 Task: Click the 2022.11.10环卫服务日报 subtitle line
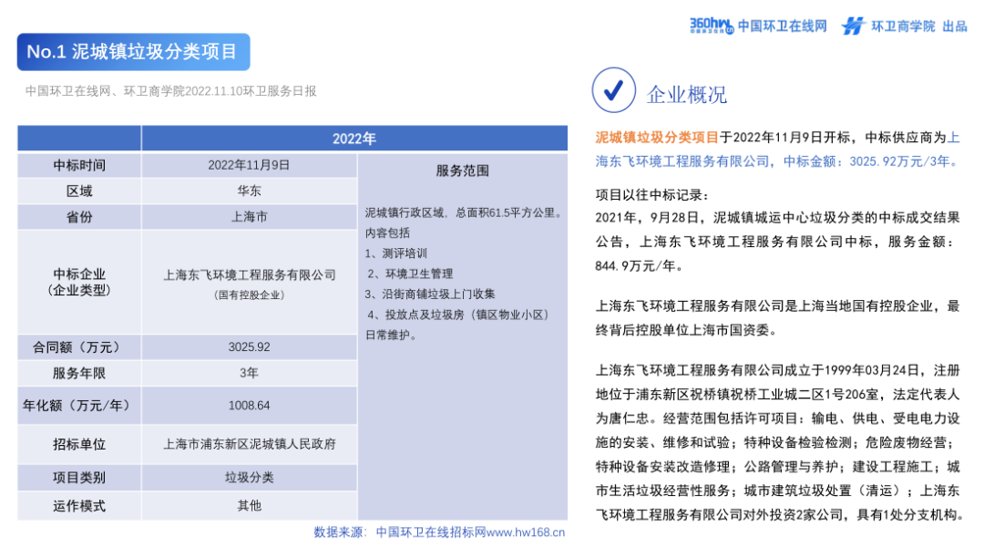(170, 91)
